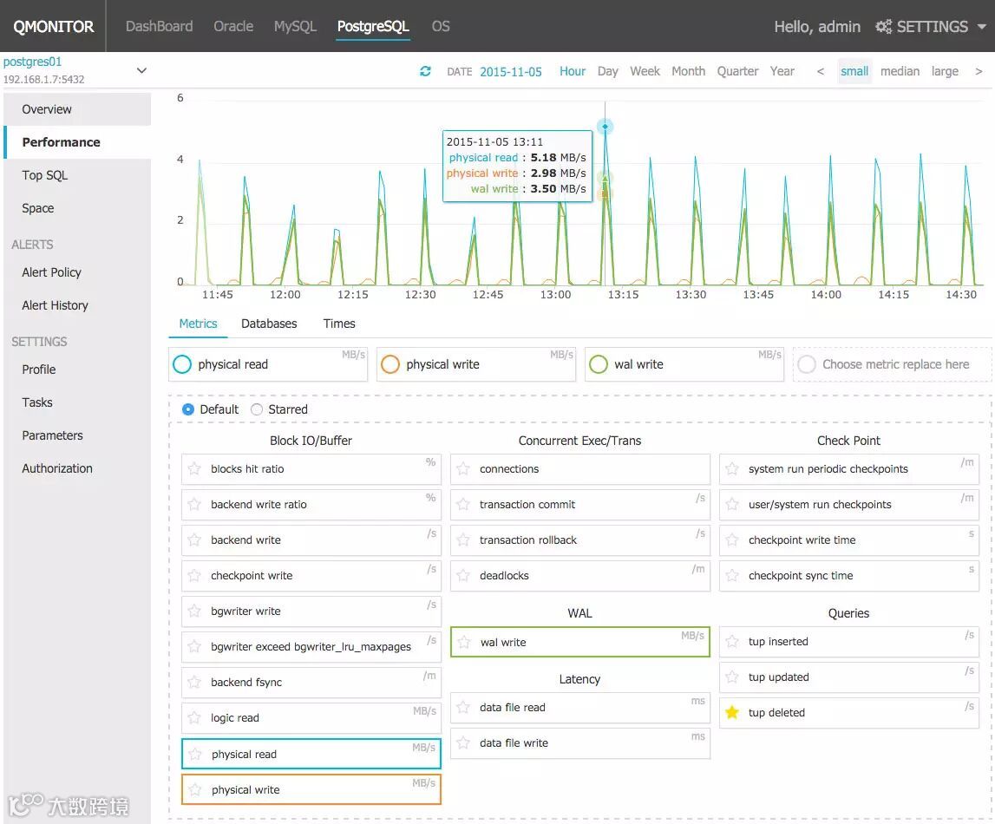
Task: Star the data file read metric
Action: pyautogui.click(x=463, y=707)
